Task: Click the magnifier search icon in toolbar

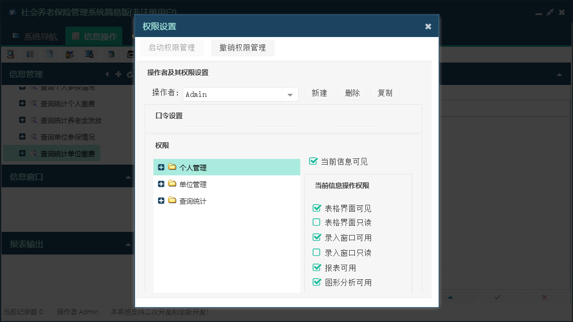Action: [x=10, y=54]
